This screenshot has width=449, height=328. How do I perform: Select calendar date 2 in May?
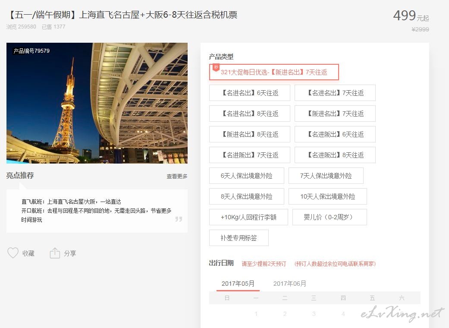(285, 314)
